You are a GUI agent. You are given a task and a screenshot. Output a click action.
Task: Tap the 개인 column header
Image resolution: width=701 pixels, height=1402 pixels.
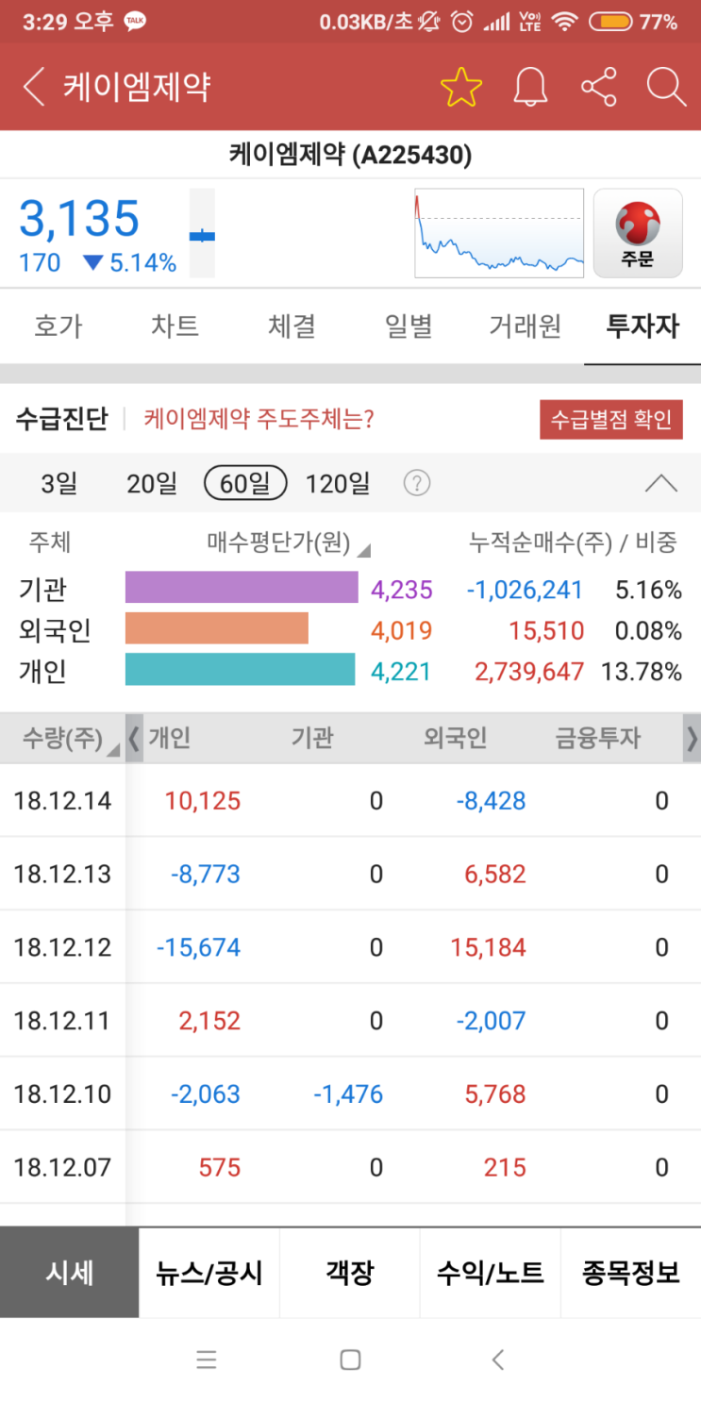[170, 738]
